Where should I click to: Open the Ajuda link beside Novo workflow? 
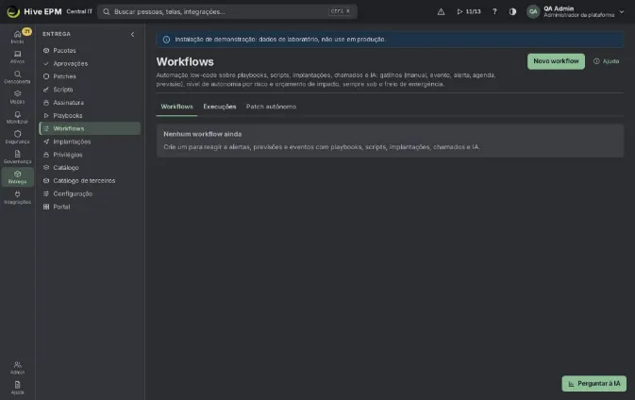(607, 61)
